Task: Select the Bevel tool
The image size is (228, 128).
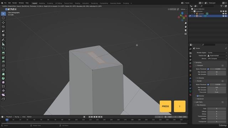Action: pyautogui.click(x=3, y=62)
